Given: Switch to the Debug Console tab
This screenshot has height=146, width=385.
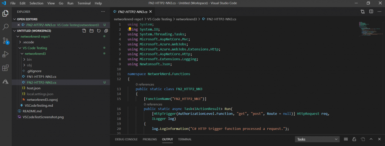Looking at the screenshot, I should [126, 139].
